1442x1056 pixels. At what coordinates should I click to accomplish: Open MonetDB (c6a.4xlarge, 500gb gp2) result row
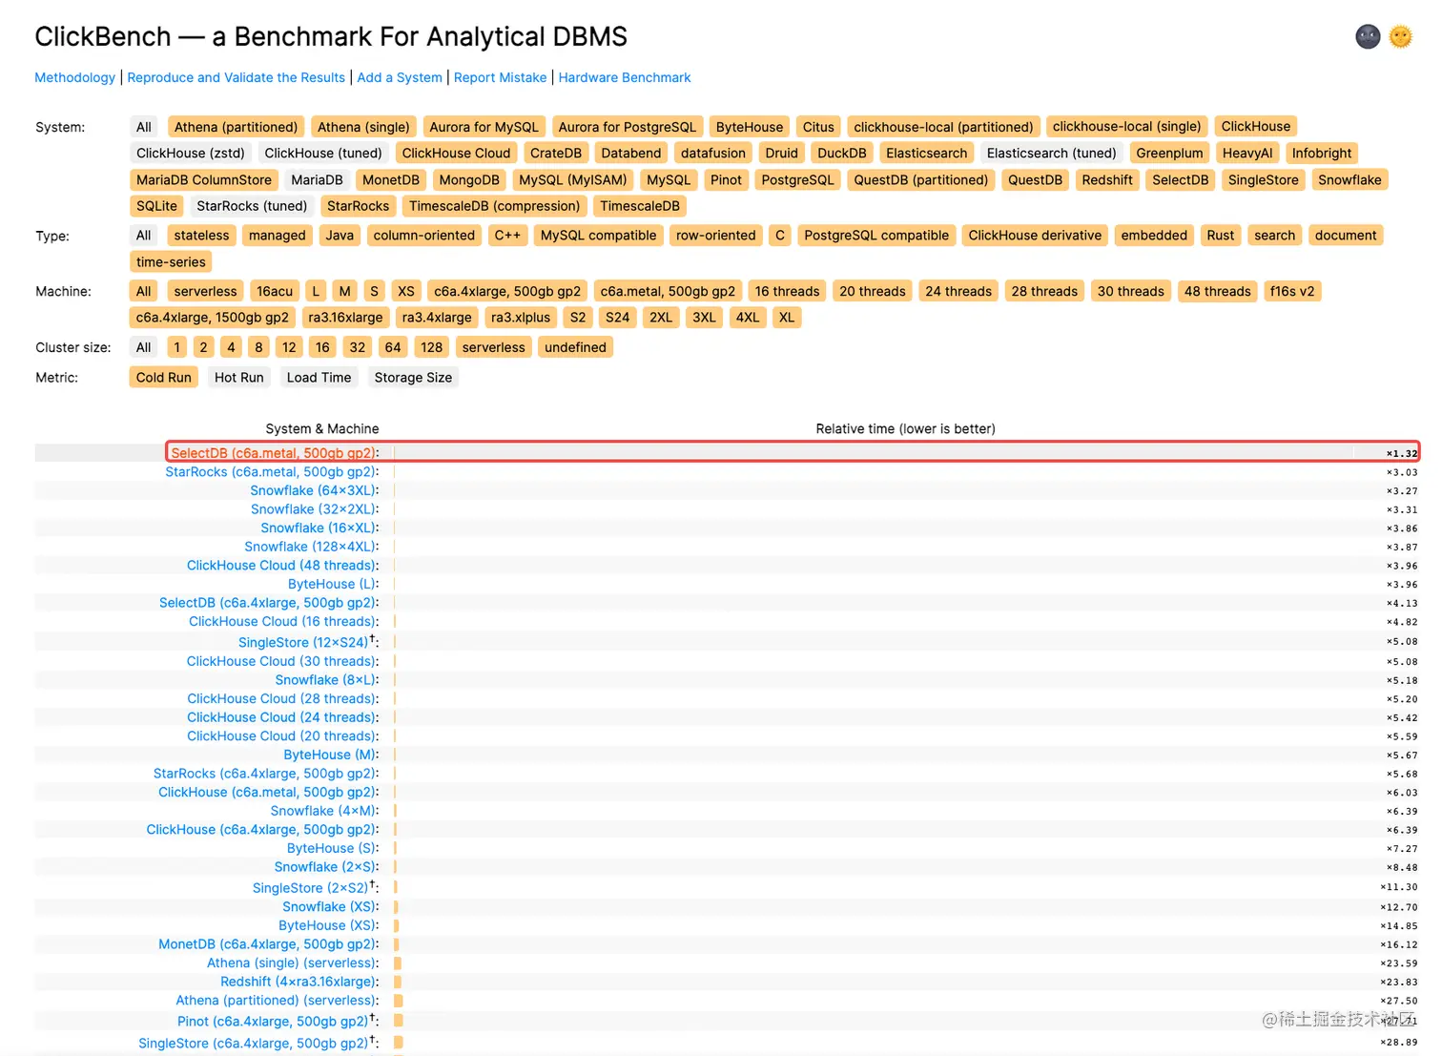point(269,944)
